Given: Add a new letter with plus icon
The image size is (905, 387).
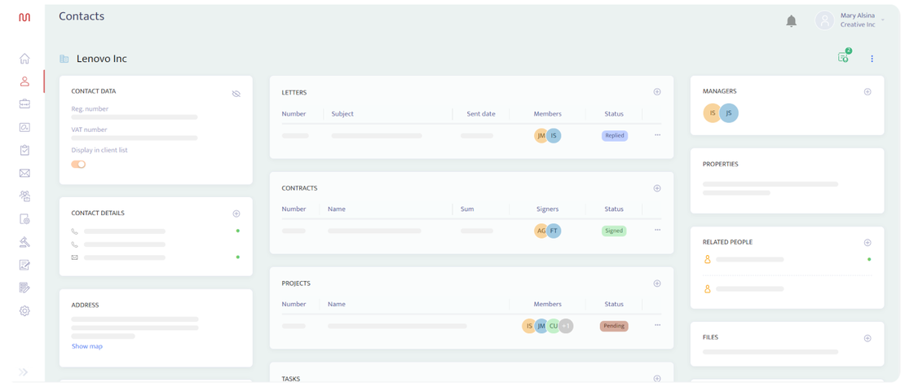Looking at the screenshot, I should (657, 92).
